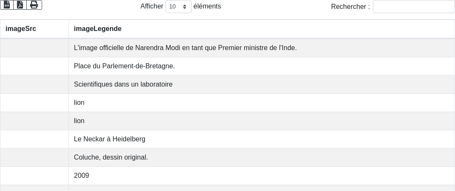Image resolution: width=455 pixels, height=191 pixels.
Task: Focus the Rechercher search field
Action: [x=414, y=6]
